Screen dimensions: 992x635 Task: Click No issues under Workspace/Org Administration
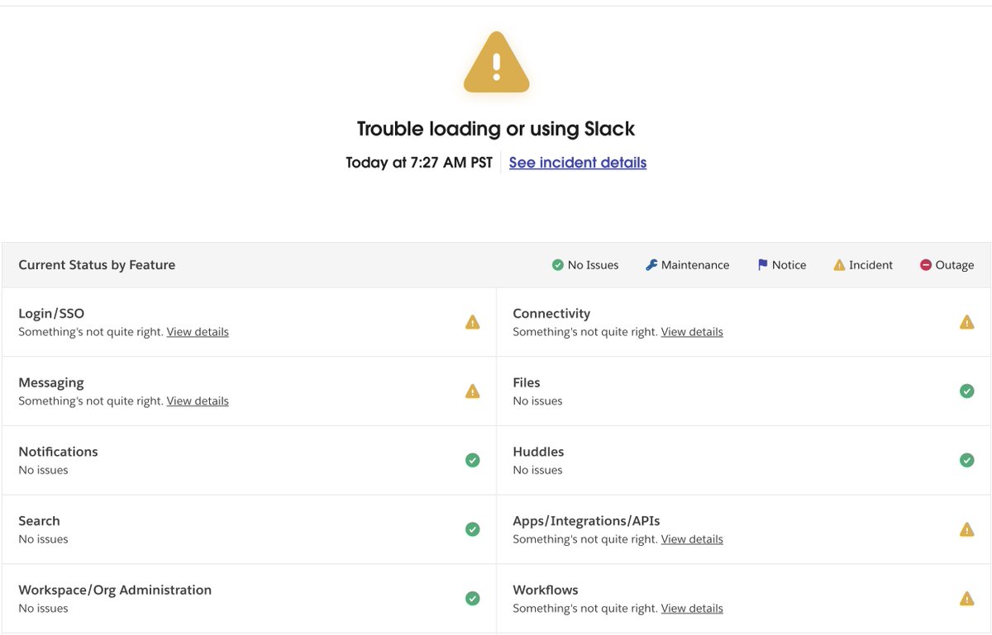(43, 609)
